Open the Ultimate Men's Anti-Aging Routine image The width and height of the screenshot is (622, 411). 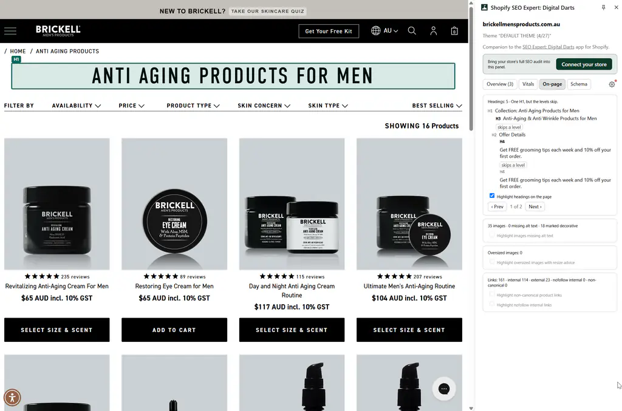409,204
